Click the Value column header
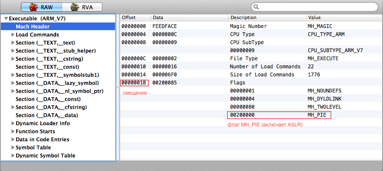This screenshot has height=171, width=383. [344, 17]
